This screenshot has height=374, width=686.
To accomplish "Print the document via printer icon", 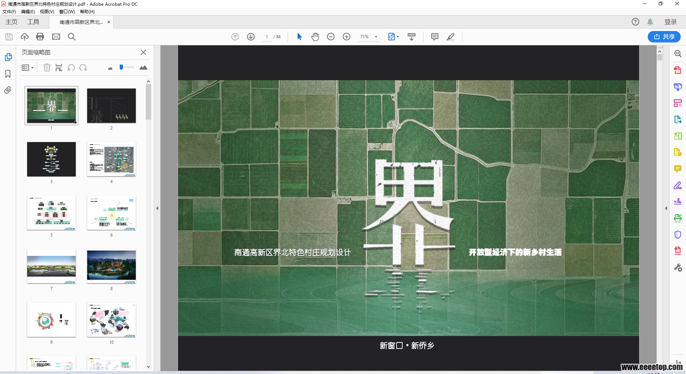I will (40, 37).
